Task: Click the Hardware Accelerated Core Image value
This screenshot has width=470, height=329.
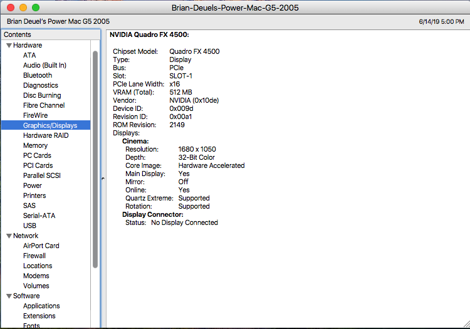Action: [212, 165]
